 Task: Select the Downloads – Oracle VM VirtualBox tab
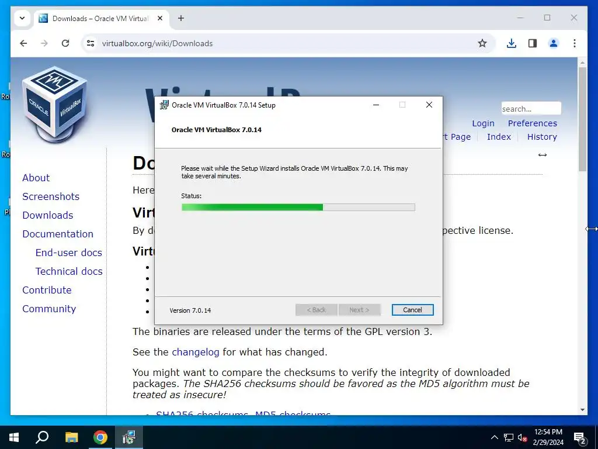[100, 18]
